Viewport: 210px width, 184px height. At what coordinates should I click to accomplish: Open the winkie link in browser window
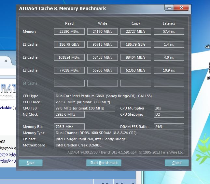(x=6, y=108)
